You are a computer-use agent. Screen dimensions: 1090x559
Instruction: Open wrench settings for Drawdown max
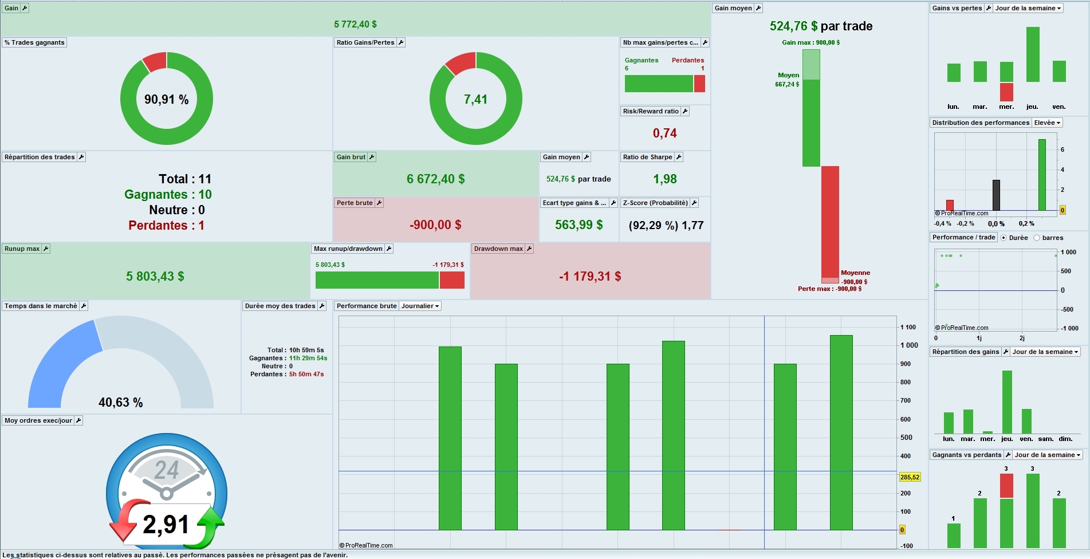click(x=529, y=249)
